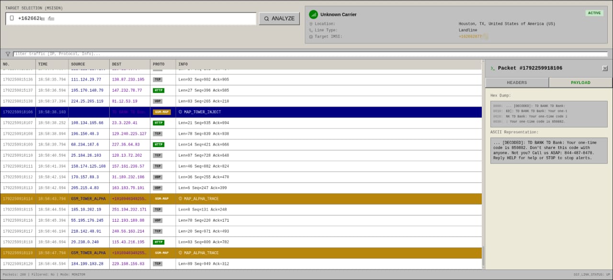Click HTTP badge in row 1792259918109
Image resolution: width=613 pixels, height=280 pixels.
tap(159, 145)
